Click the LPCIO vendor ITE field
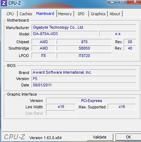Image resolution: width=141 pixels, height=142 pixels. [x=44, y=56]
